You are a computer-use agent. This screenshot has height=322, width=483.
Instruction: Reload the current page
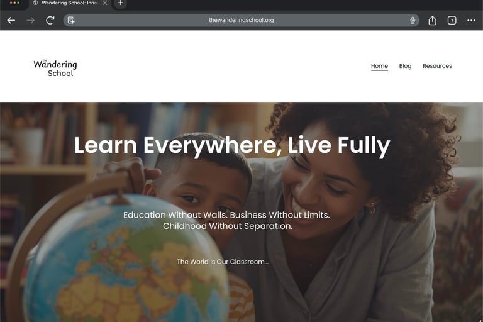[x=50, y=20]
